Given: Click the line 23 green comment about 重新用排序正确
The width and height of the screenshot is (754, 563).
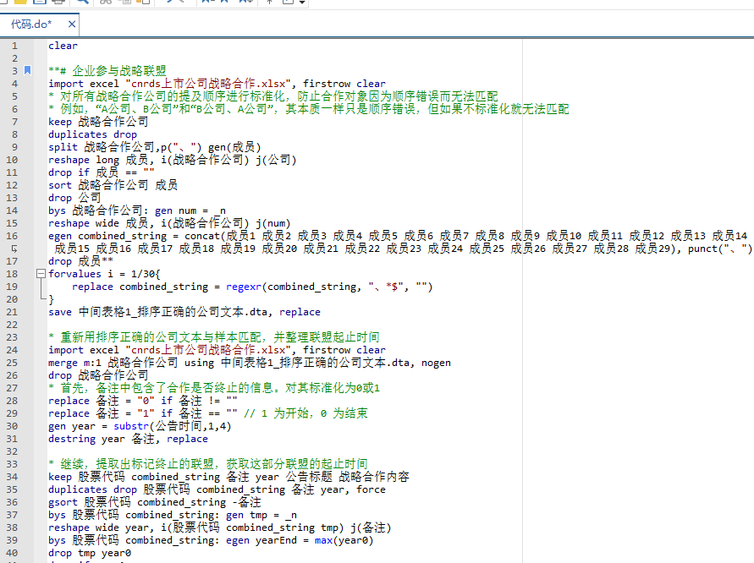Looking at the screenshot, I should (x=214, y=337).
